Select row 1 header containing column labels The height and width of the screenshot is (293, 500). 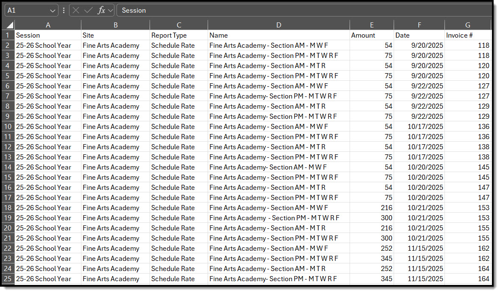[x=8, y=35]
